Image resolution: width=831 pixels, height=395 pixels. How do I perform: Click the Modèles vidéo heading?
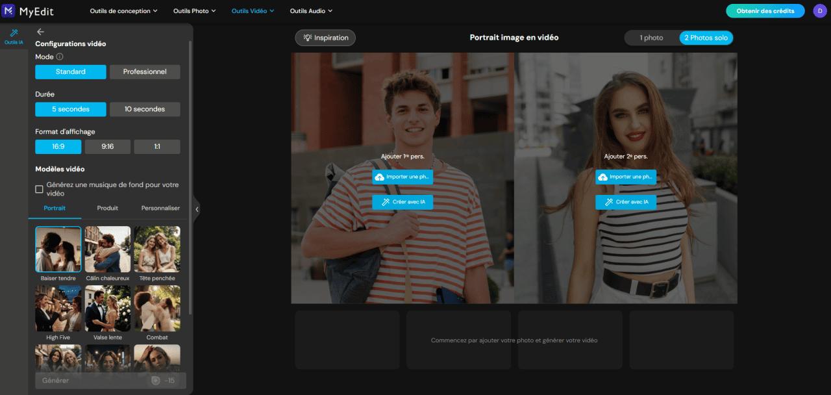pyautogui.click(x=60, y=169)
